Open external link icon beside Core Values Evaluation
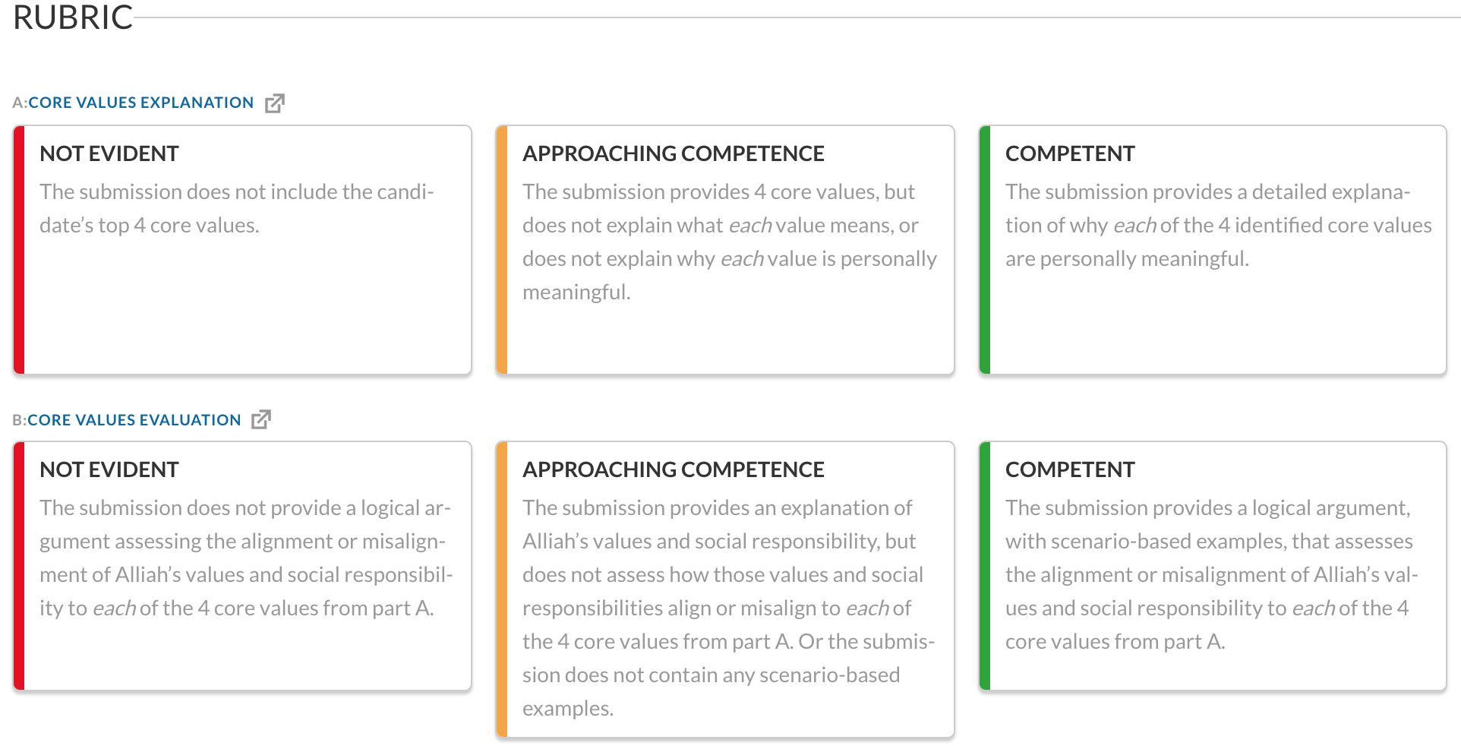Image resolution: width=1461 pixels, height=746 pixels. (x=261, y=419)
